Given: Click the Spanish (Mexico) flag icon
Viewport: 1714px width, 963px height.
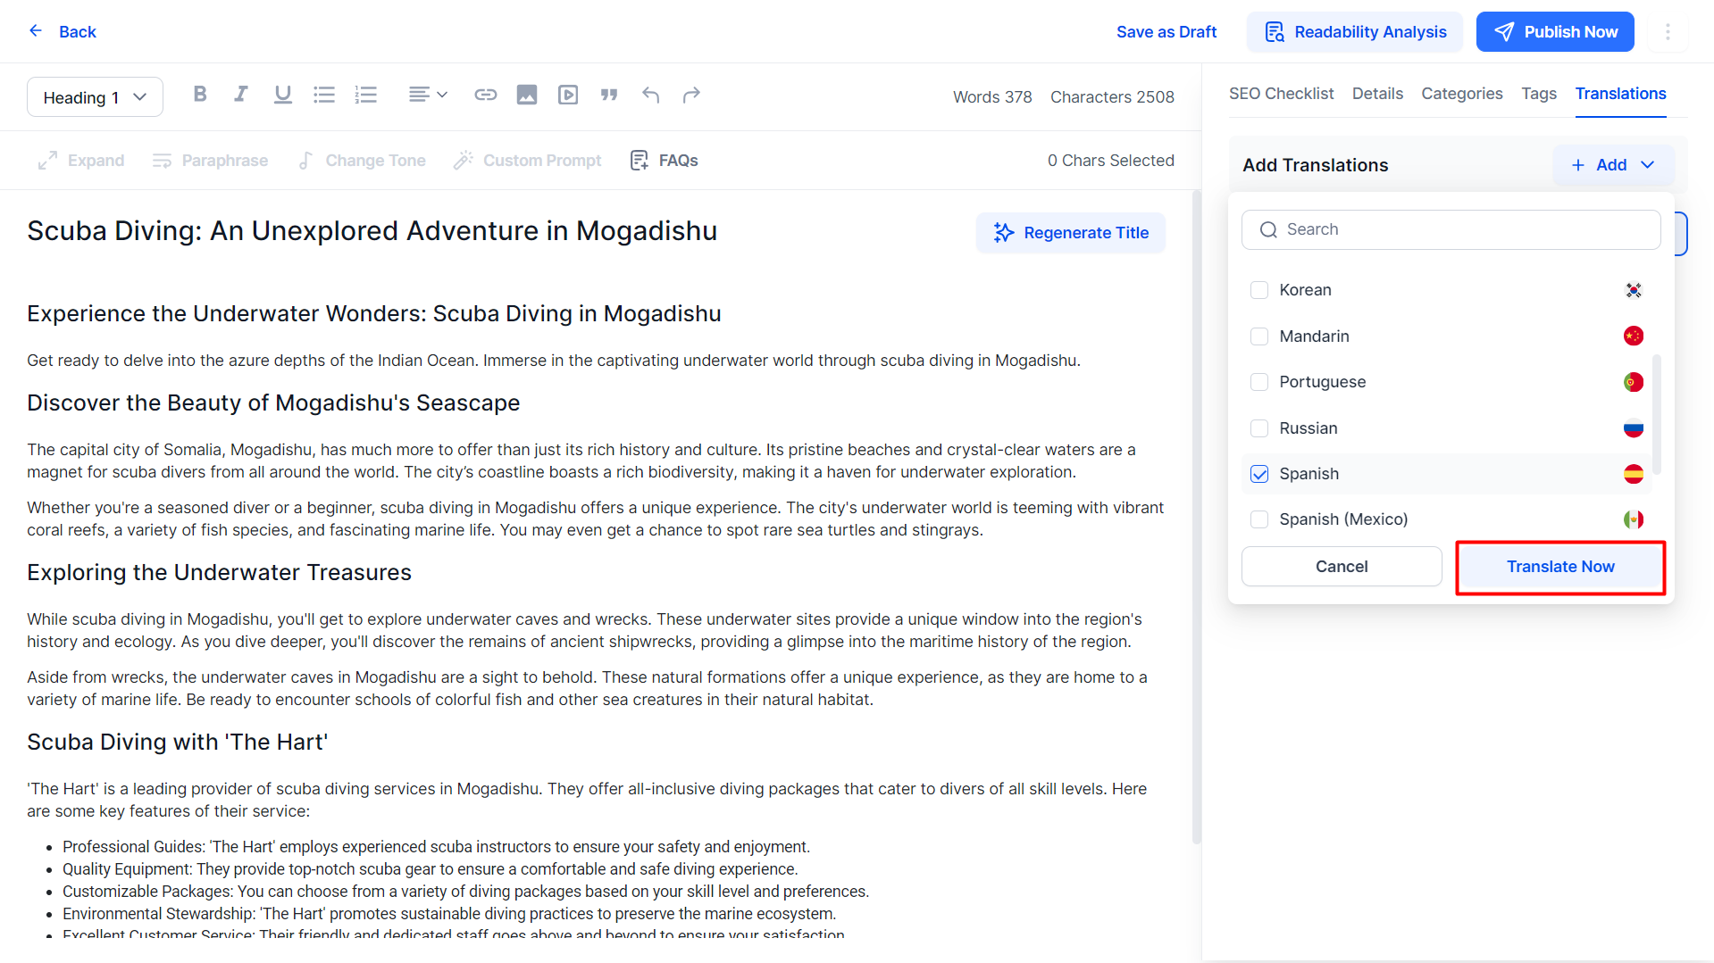Looking at the screenshot, I should [x=1634, y=519].
